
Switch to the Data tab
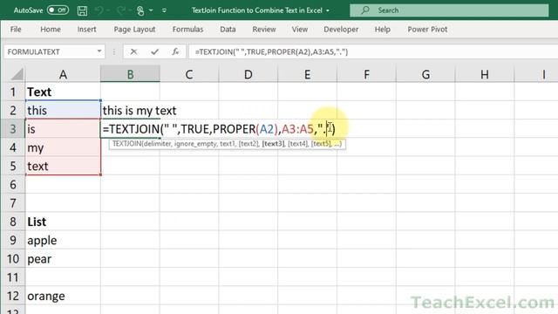[228, 29]
